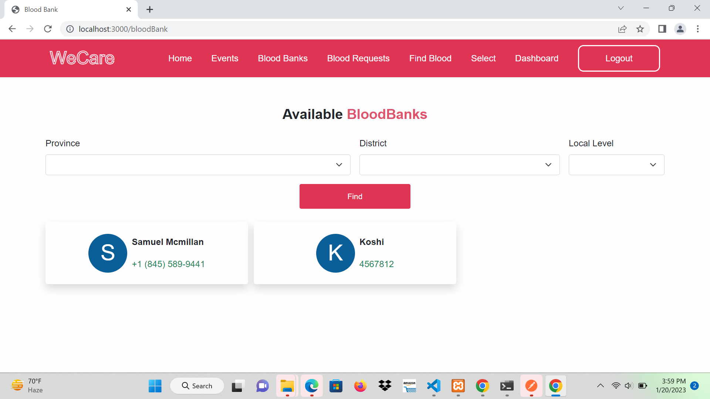Open the browser side panel icon
710x399 pixels.
click(662, 29)
